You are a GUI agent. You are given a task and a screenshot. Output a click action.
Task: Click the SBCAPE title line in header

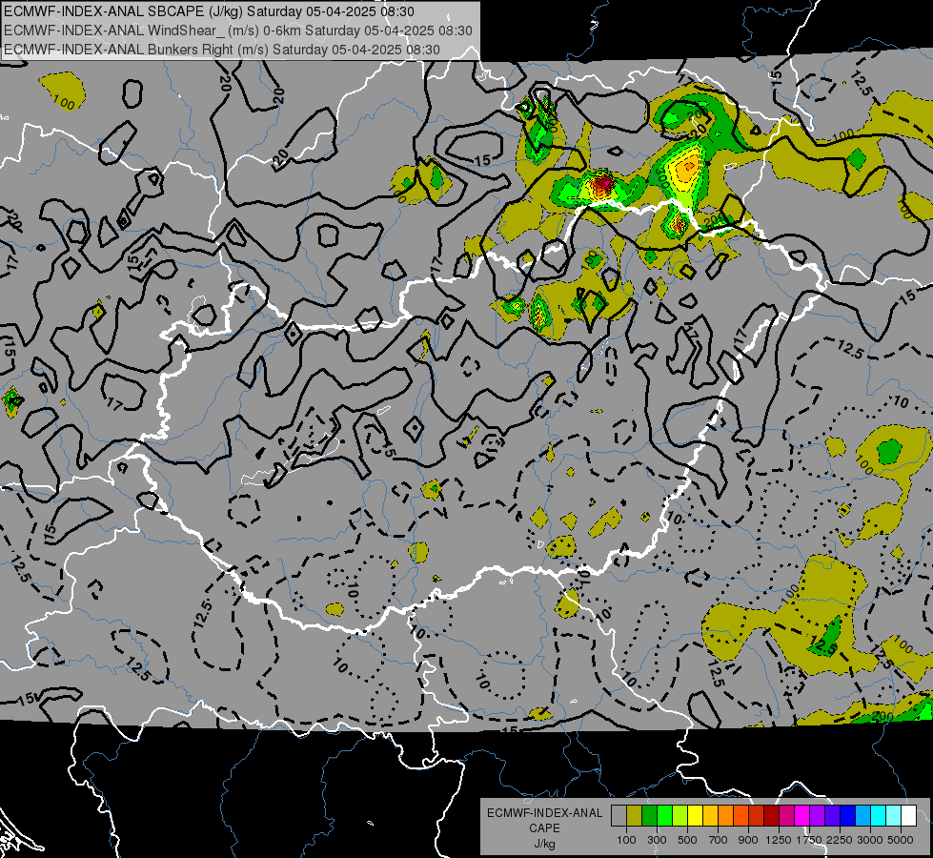click(x=209, y=11)
